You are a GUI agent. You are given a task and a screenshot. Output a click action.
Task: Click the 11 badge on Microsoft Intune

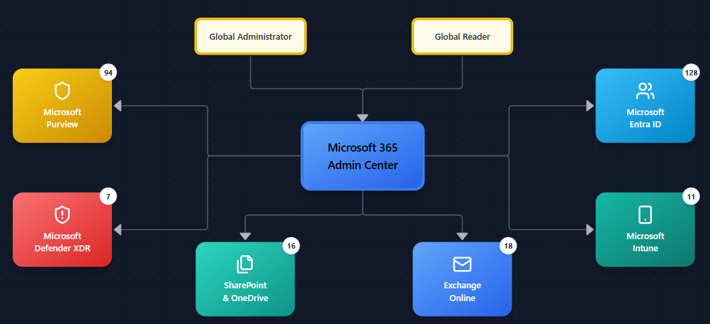(x=690, y=197)
